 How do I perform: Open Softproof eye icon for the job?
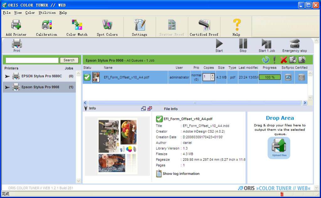[288, 77]
